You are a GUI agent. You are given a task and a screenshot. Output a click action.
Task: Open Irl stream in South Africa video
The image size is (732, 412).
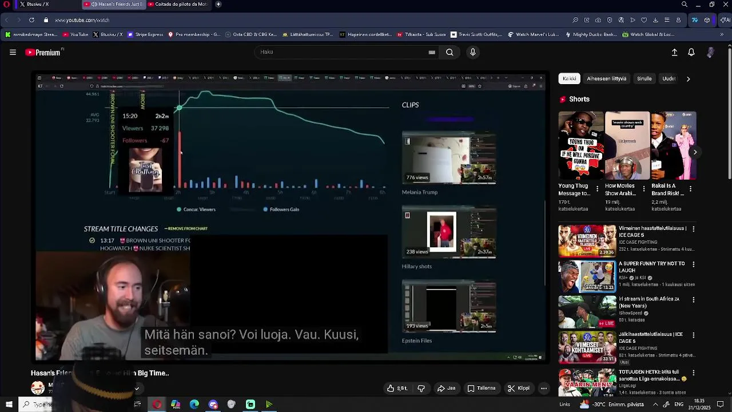[x=587, y=312]
